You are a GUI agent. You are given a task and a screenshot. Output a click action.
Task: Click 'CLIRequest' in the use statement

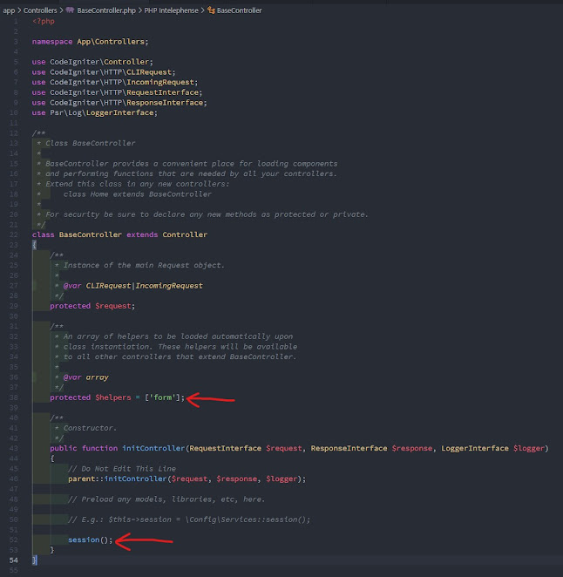click(149, 72)
